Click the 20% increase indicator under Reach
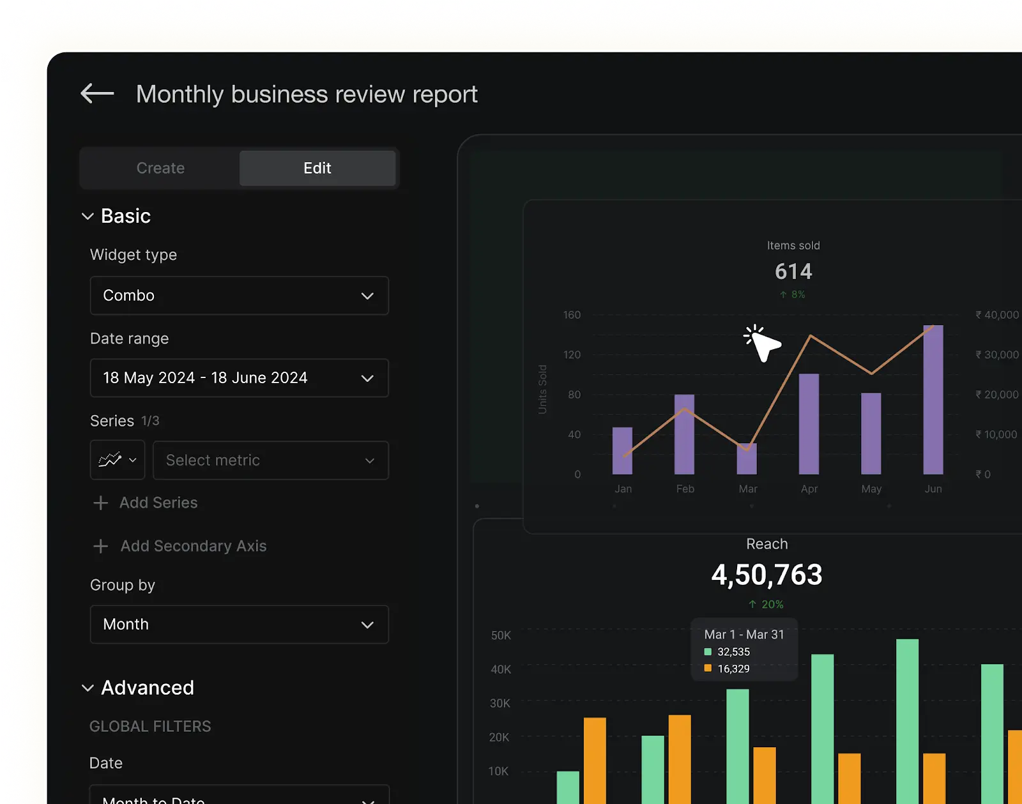The image size is (1022, 804). [x=766, y=604]
